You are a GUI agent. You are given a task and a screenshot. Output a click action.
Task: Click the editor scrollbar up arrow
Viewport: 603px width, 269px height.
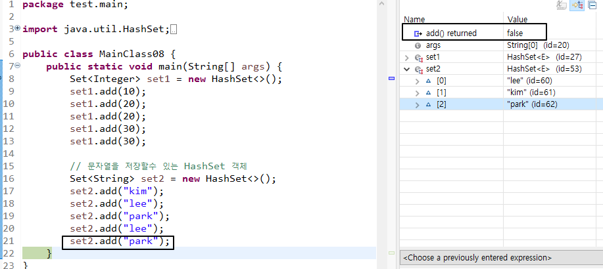(381, 3)
